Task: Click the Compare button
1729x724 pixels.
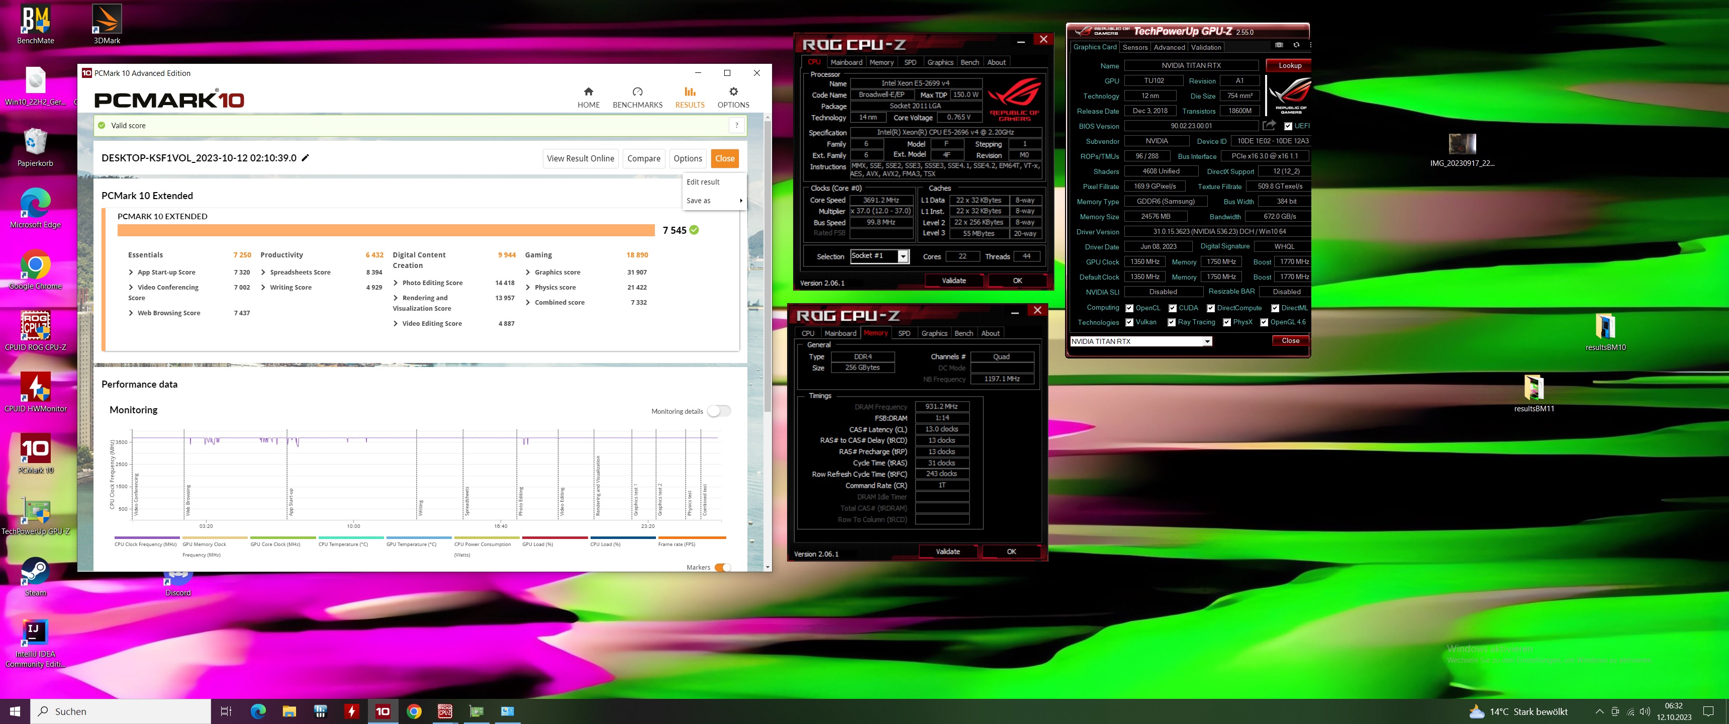Action: pyautogui.click(x=643, y=158)
